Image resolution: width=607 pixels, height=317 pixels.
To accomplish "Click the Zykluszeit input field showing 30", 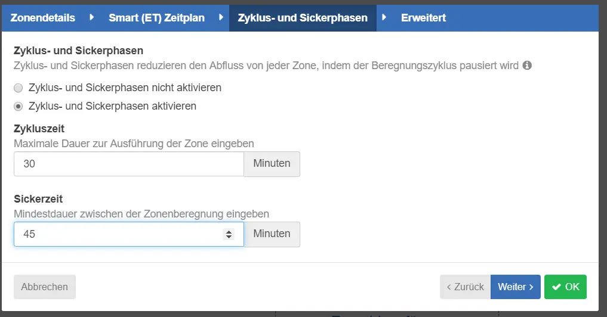I will coord(128,164).
